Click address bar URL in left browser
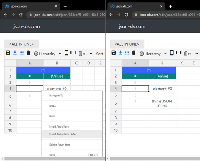 pos(70,15)
